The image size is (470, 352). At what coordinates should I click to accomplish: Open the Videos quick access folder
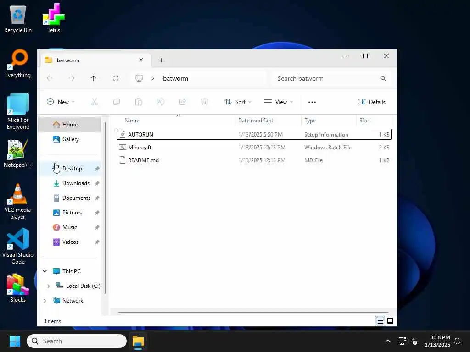click(x=70, y=242)
